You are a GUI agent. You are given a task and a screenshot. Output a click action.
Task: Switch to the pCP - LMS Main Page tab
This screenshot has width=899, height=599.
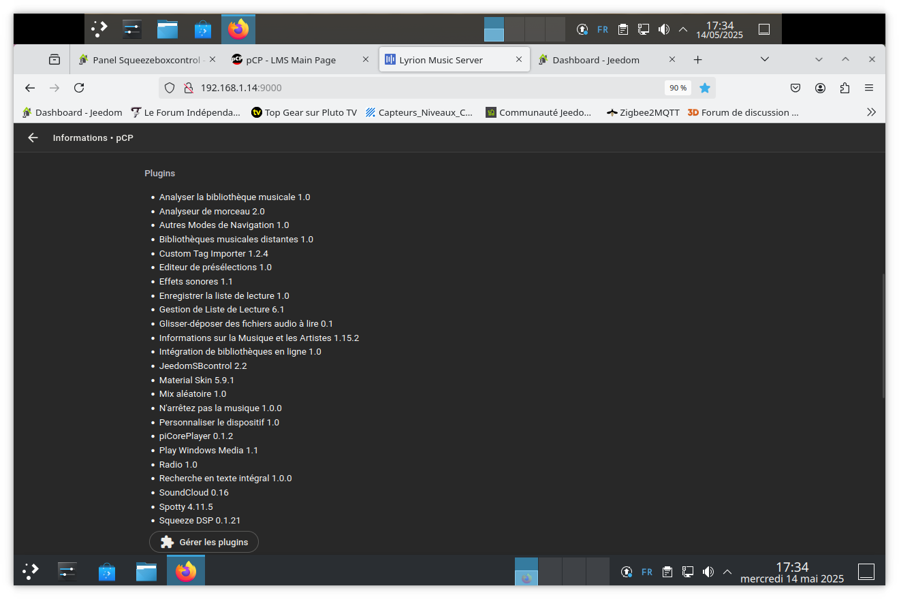300,60
